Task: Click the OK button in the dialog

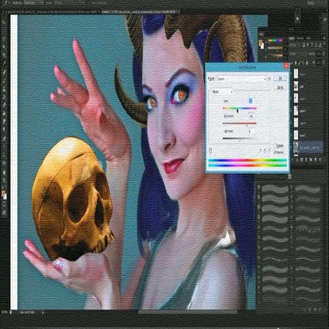Action: click(x=280, y=79)
